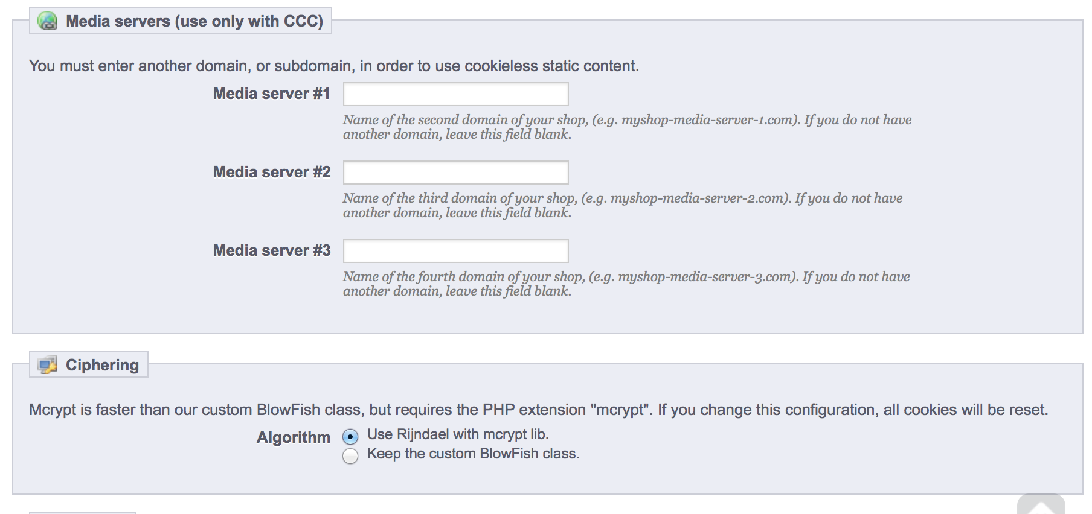Click the "Keep the custom BlowFish class." label
The width and height of the screenshot is (1092, 514).
pos(473,454)
